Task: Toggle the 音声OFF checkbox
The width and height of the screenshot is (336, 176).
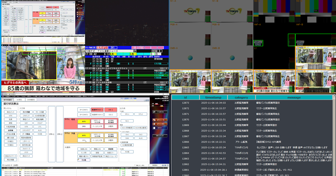Action: [154, 128]
